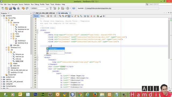Minimize the Projects panel
Image resolution: width=172 pixels, height=97 pixels.
point(31,13)
